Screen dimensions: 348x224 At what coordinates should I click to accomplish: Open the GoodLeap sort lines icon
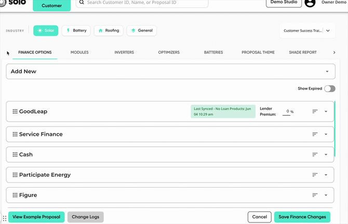coord(315,111)
